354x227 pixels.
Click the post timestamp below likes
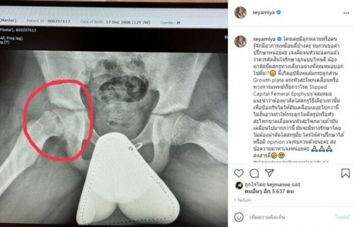pos(243,200)
